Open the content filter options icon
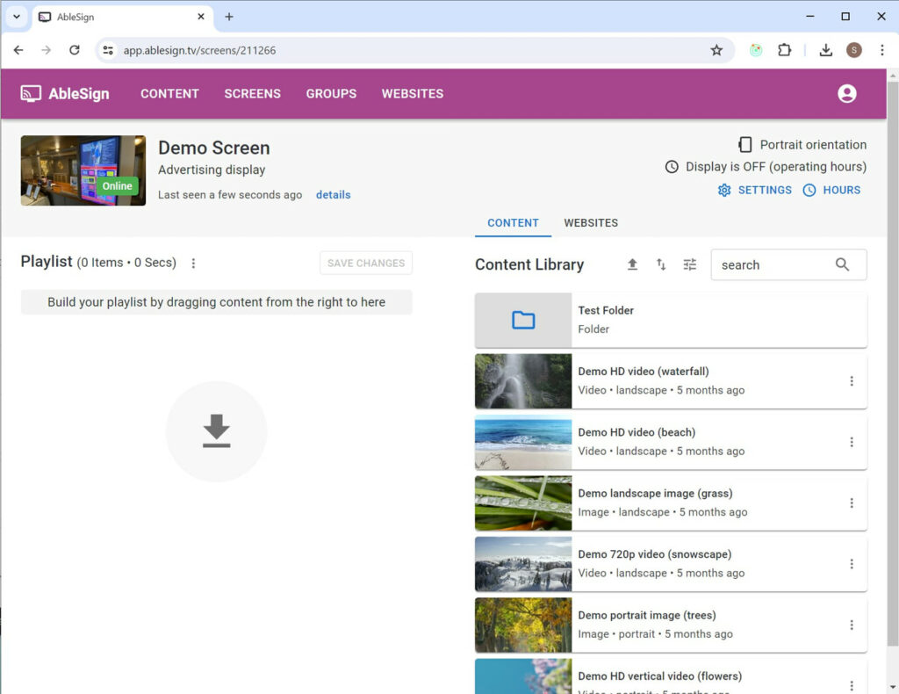 coord(690,264)
